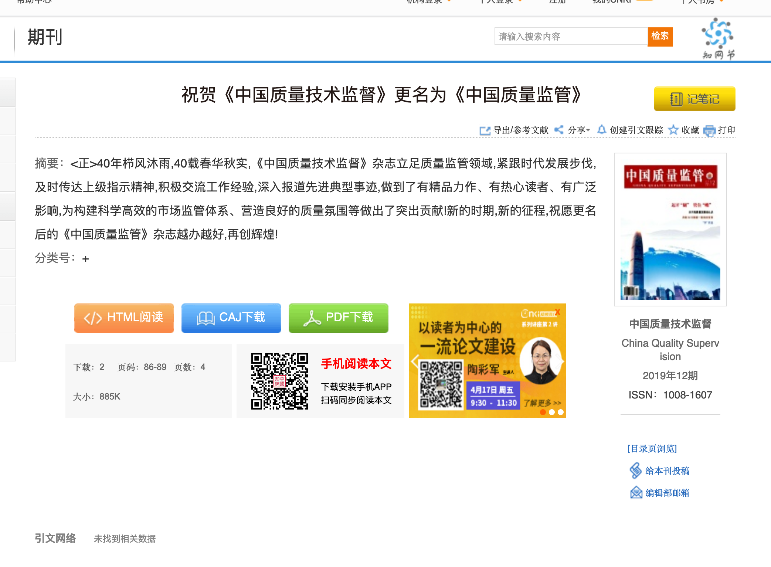Click the article title 祝贺《中国质量技术监督》更名
Image resolution: width=771 pixels, height=567 pixels.
click(381, 95)
